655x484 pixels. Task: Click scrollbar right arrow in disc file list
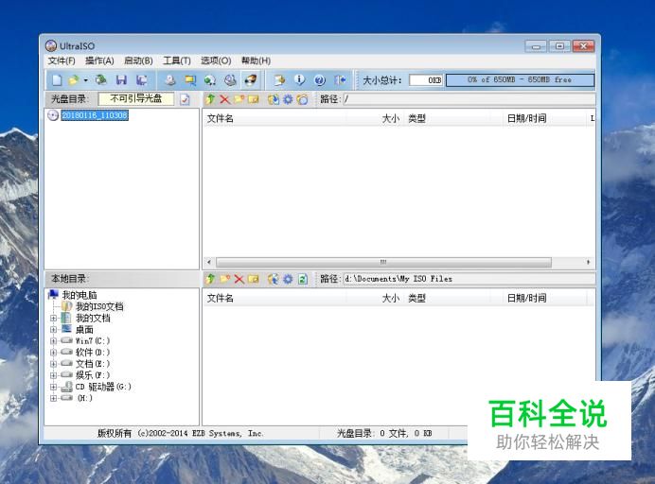coord(588,262)
